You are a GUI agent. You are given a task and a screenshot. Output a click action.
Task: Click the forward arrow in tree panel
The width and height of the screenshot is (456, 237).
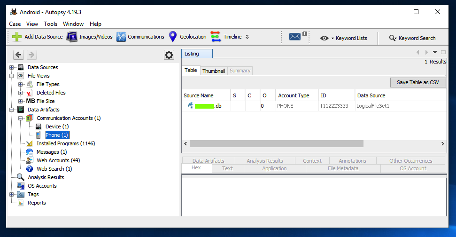[x=31, y=55]
